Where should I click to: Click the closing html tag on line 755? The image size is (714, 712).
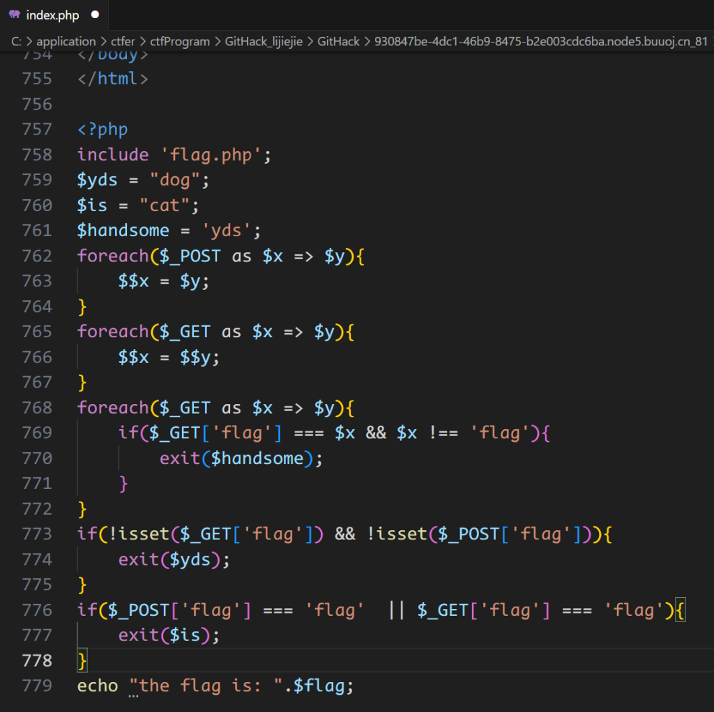113,79
